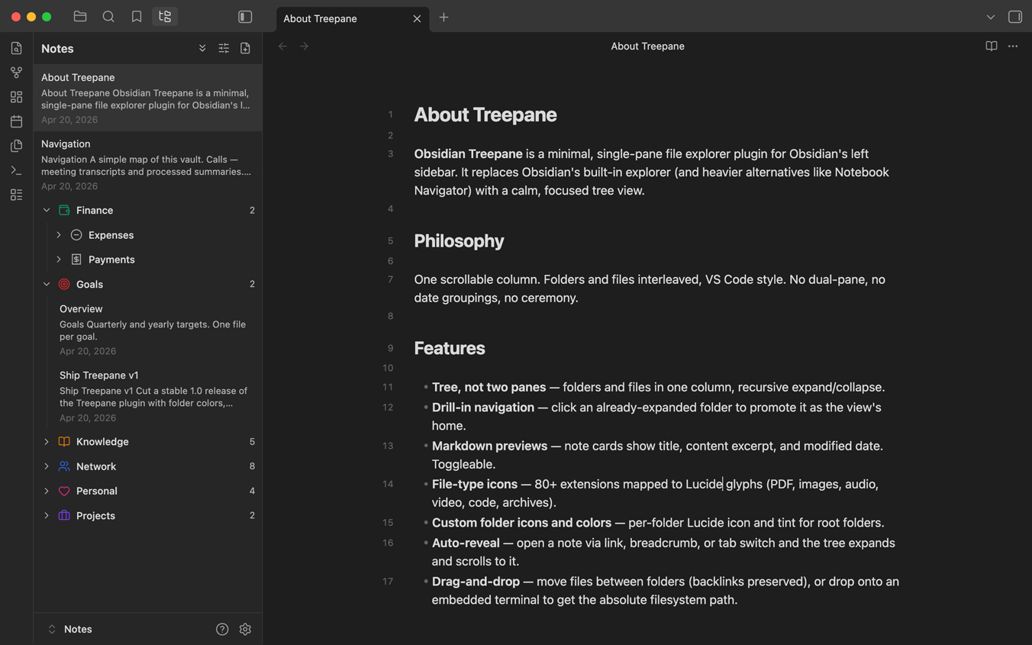This screenshot has height=645, width=1032.
Task: Select the Finance folder label
Action: point(95,210)
